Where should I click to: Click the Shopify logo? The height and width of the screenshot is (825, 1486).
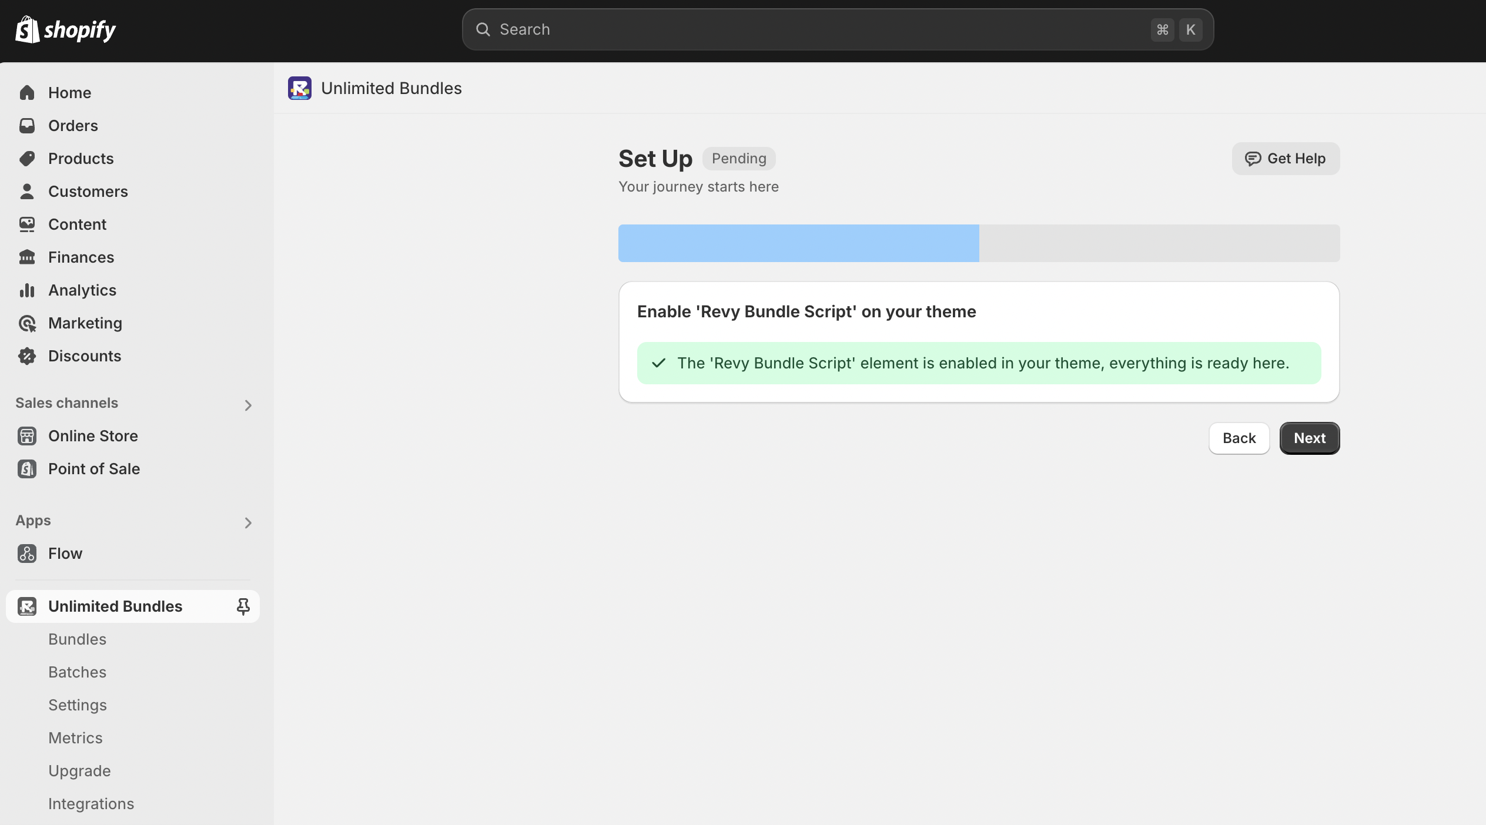click(x=65, y=29)
